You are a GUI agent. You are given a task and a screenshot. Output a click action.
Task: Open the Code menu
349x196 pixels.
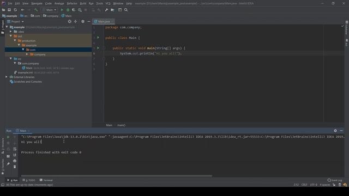pos(49,3)
